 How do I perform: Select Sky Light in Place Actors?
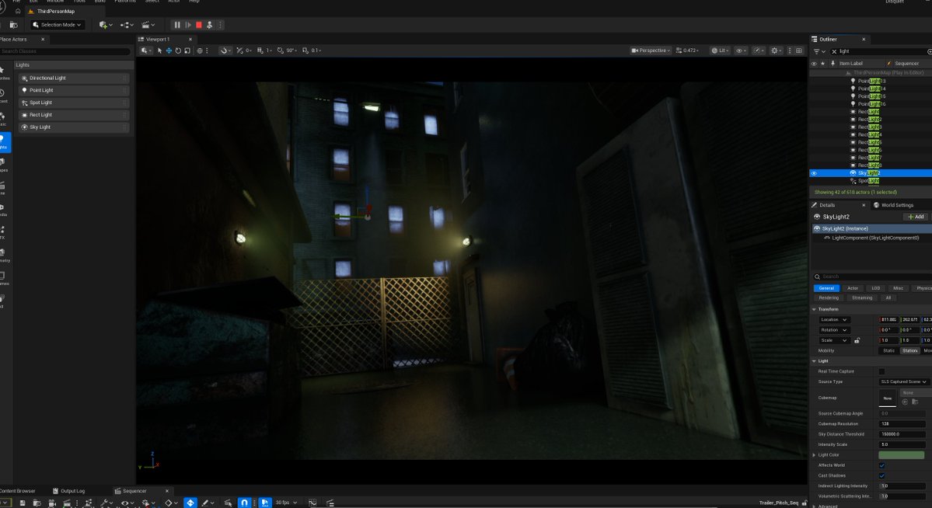tap(74, 127)
